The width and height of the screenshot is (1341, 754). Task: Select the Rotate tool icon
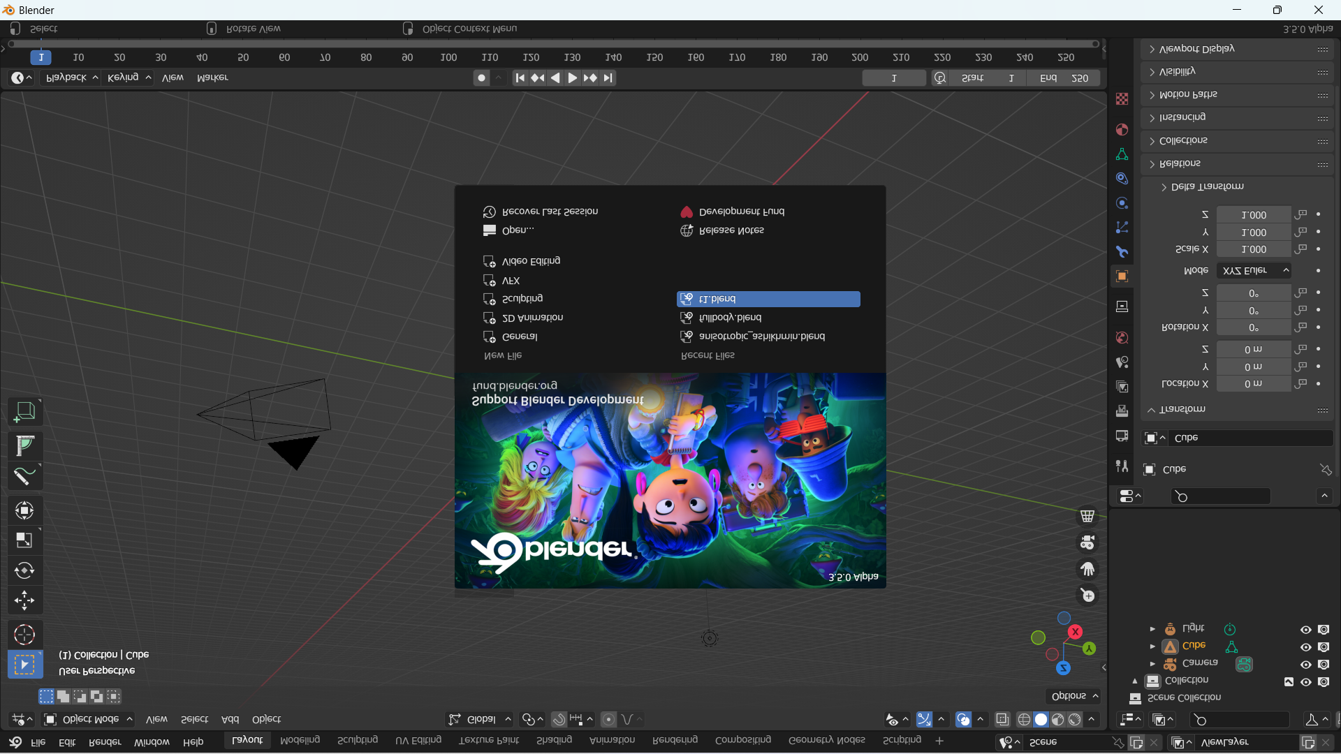coord(24,570)
